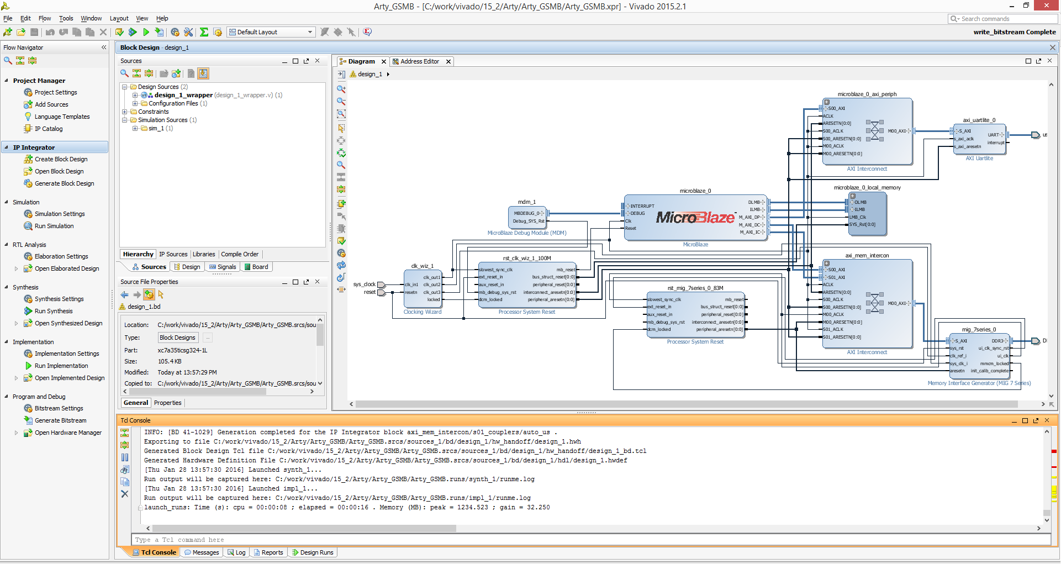This screenshot has width=1061, height=564.
Task: Expand the design_1_wrapper tree node
Action: point(135,95)
